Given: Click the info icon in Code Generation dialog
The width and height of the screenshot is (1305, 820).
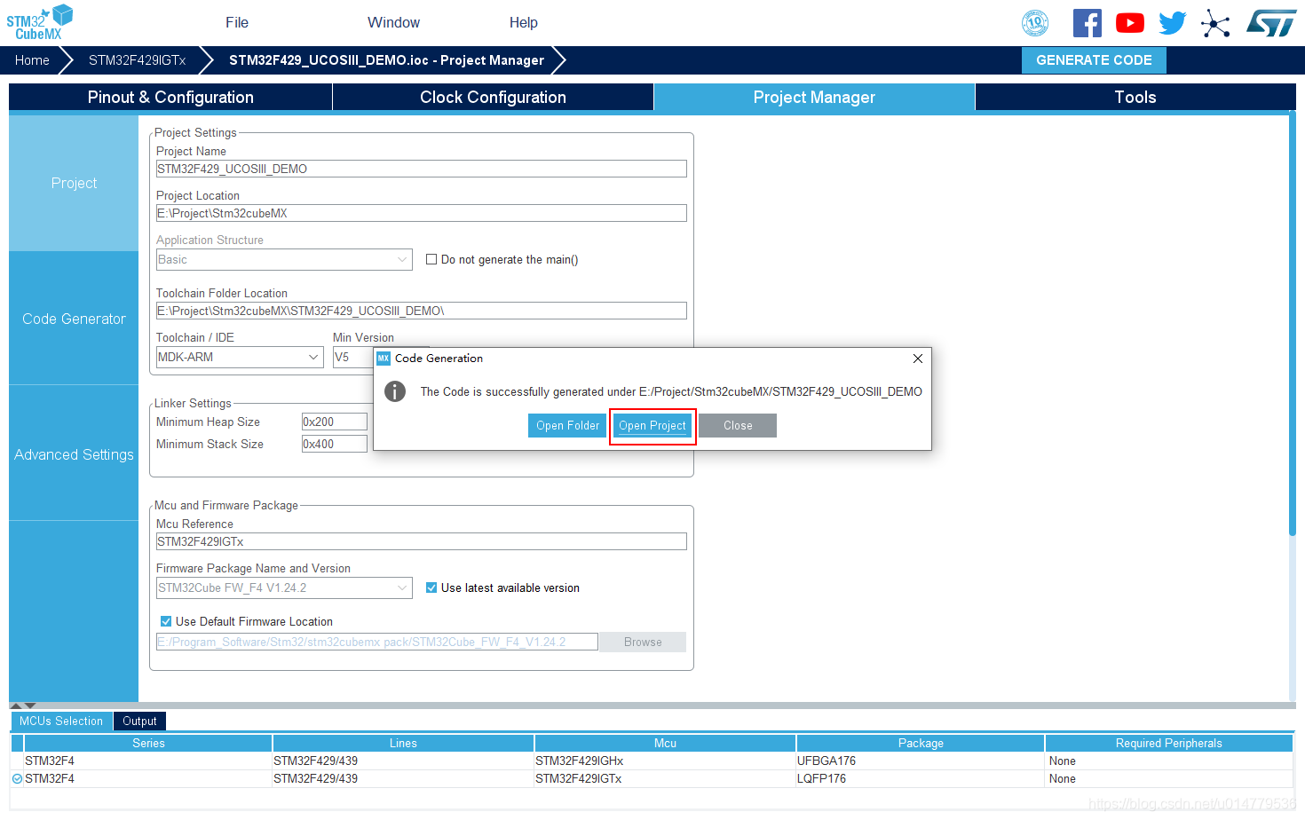Looking at the screenshot, I should [395, 391].
